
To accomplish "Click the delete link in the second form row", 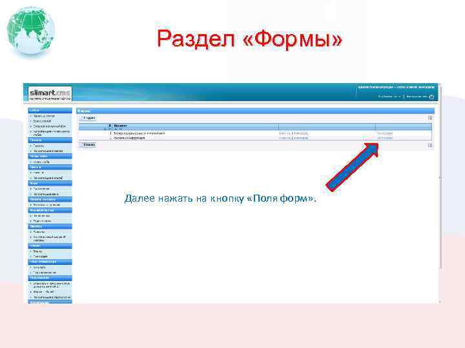I will (x=301, y=138).
